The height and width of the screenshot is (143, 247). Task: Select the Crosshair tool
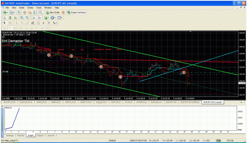click(x=10, y=23)
